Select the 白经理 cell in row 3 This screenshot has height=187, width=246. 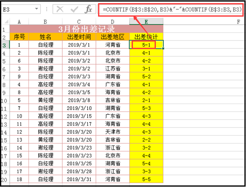(45, 45)
